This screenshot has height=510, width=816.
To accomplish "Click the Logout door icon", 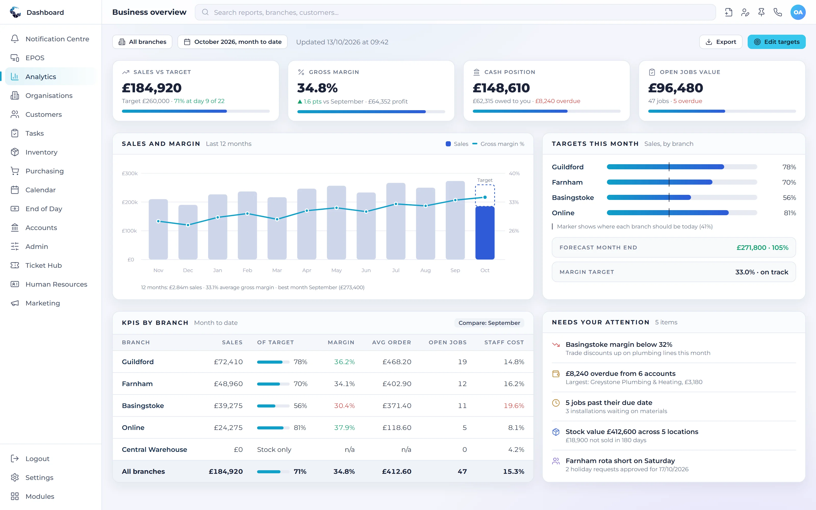I will point(15,458).
